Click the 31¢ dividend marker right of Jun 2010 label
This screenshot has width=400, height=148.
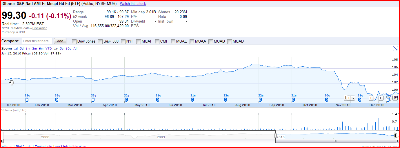tap(193, 100)
